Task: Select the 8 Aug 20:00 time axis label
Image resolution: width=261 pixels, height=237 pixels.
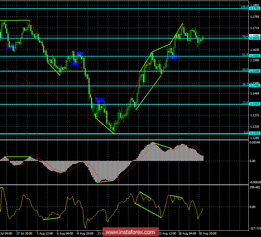Action: (x=85, y=234)
